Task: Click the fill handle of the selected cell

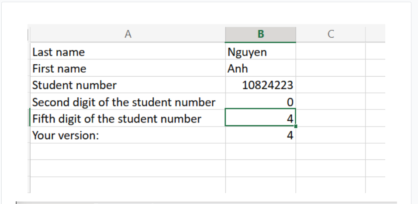Action: coord(296,126)
